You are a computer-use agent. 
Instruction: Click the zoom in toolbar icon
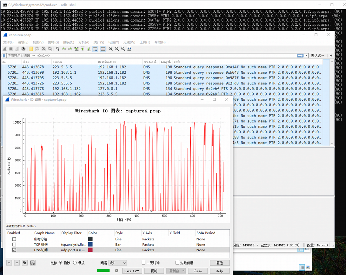[110, 49]
